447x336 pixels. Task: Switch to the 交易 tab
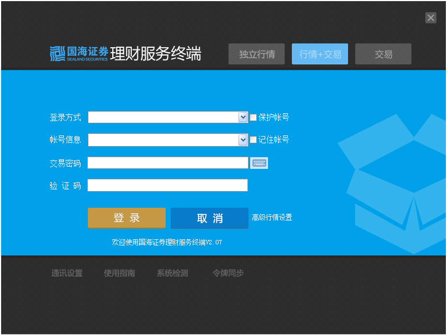pos(383,54)
